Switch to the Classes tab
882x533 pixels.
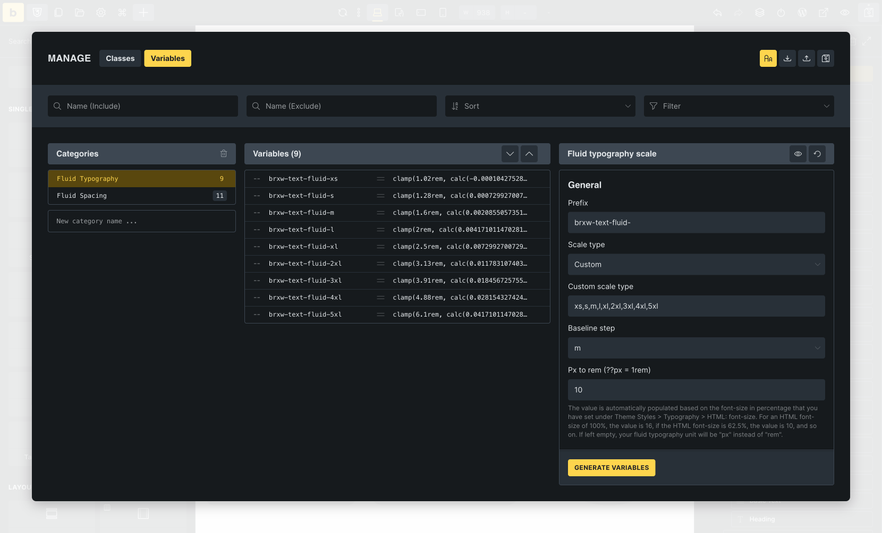point(120,58)
